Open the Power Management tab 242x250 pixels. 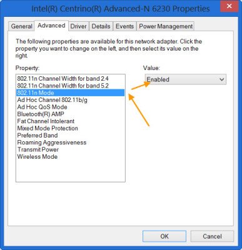tap(166, 26)
